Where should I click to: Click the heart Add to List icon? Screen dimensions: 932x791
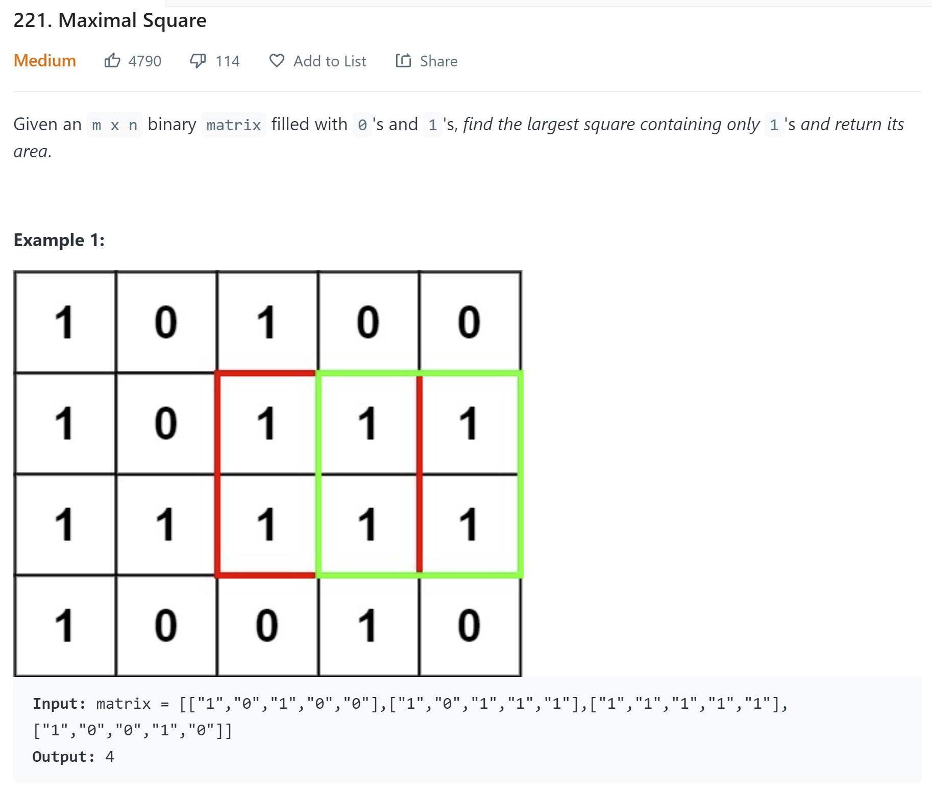277,61
